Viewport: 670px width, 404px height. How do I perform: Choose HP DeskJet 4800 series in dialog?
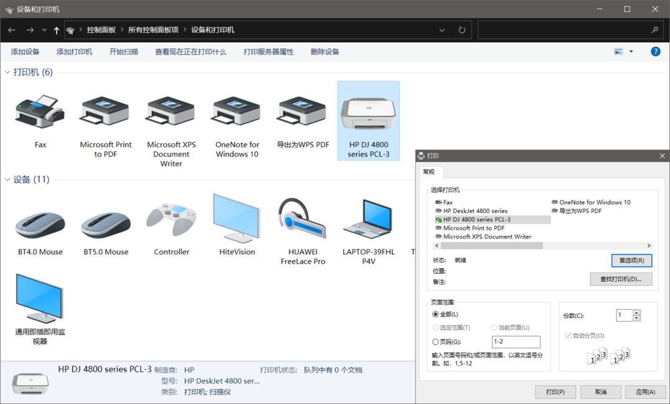(x=471, y=211)
